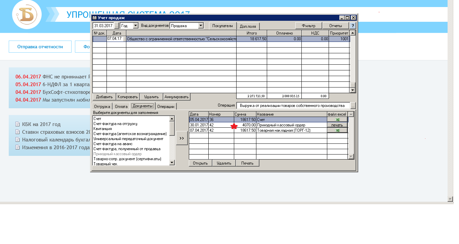This screenshot has height=244, width=459.
Task: Open Excel file for the Счет row
Action: point(337,120)
